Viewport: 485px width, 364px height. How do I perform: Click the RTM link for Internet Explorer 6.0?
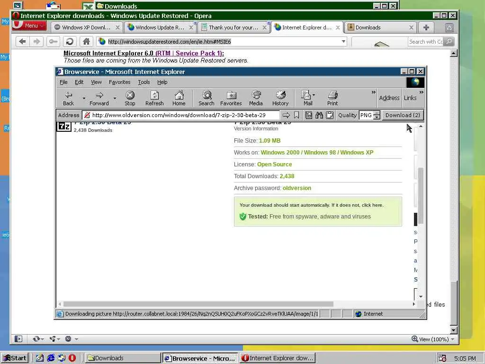pos(163,53)
